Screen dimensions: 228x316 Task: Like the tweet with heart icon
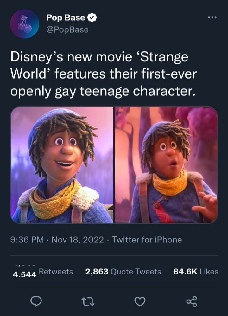(140, 302)
